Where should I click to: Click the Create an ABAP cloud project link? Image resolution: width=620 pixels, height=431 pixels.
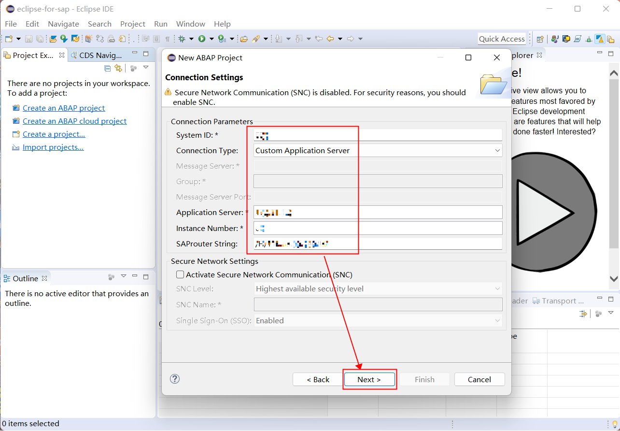74,121
